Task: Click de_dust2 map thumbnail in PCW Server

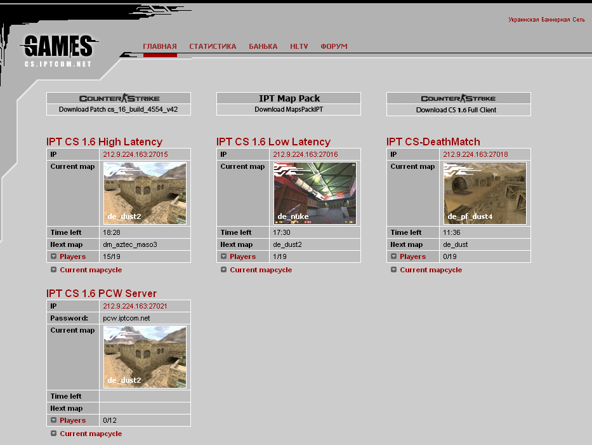Action: click(x=145, y=357)
